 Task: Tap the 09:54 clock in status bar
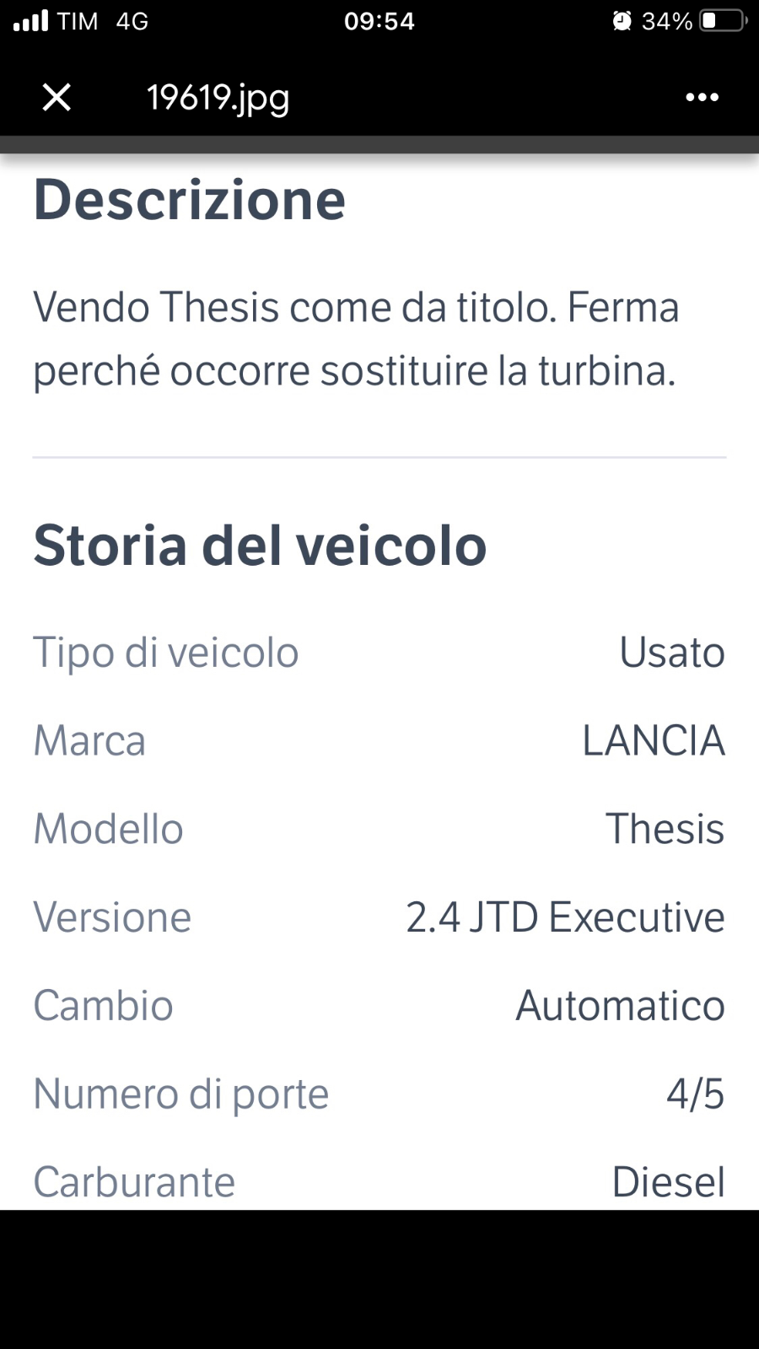[379, 20]
